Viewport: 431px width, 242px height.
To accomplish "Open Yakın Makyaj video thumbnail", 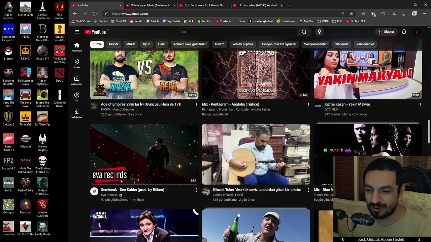I will tap(368, 75).
